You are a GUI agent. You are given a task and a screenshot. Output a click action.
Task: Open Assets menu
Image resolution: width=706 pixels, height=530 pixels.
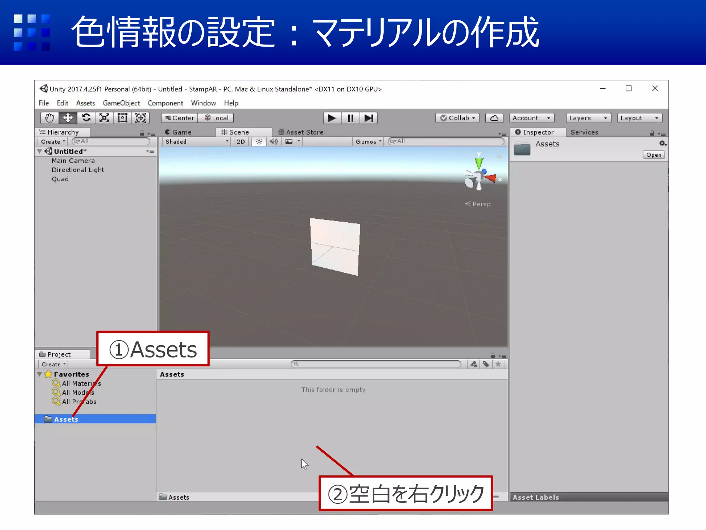(x=85, y=103)
